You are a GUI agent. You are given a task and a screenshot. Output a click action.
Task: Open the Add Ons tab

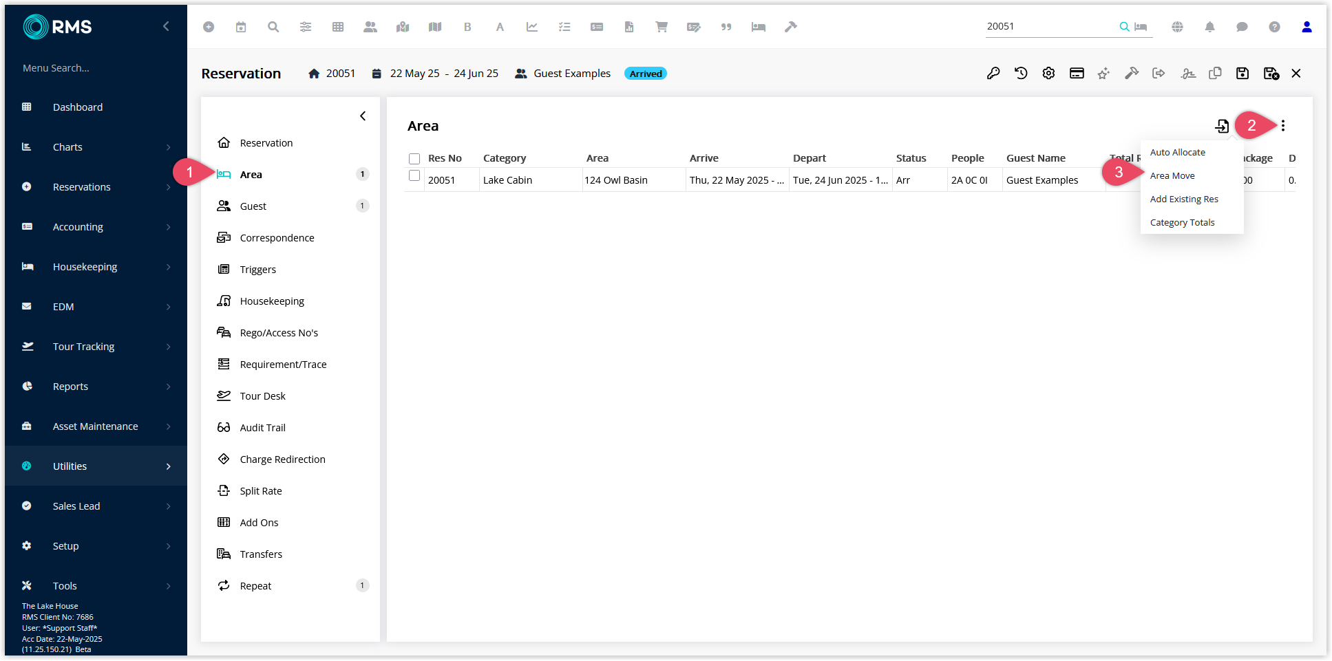290,523
